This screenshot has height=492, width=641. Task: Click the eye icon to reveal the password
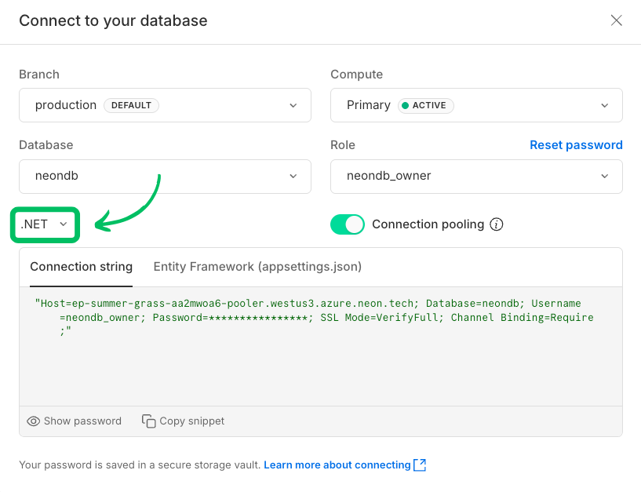(33, 421)
